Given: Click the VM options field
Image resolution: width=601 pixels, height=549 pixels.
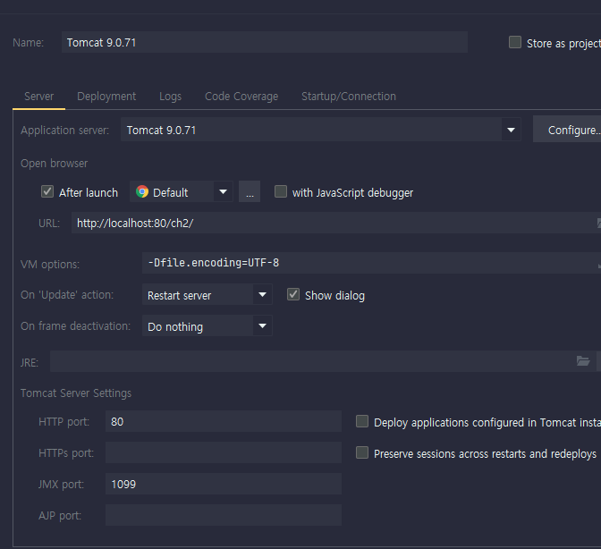Looking at the screenshot, I should click(371, 263).
